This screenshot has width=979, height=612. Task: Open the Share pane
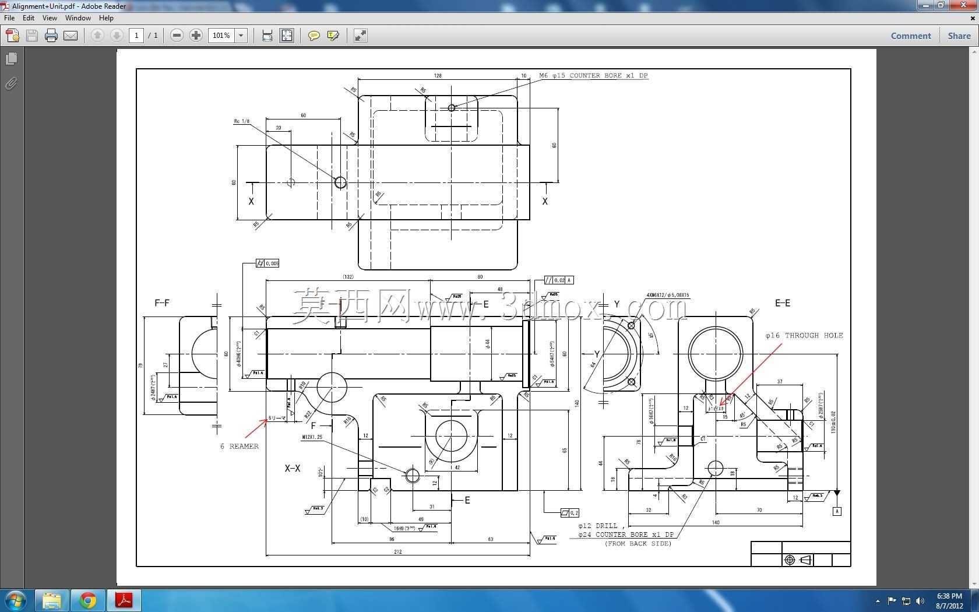pos(959,36)
